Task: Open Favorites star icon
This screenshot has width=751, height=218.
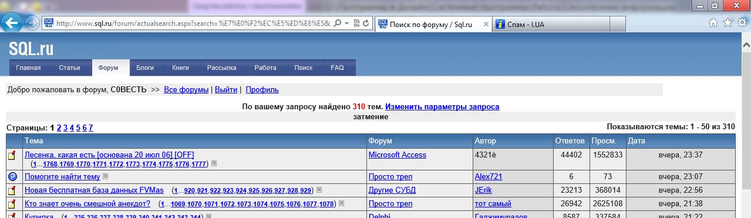Action: [x=728, y=23]
